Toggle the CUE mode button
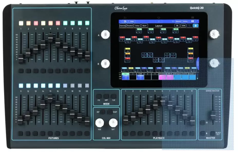Screen dimensions: 238x159 tap(113, 97)
